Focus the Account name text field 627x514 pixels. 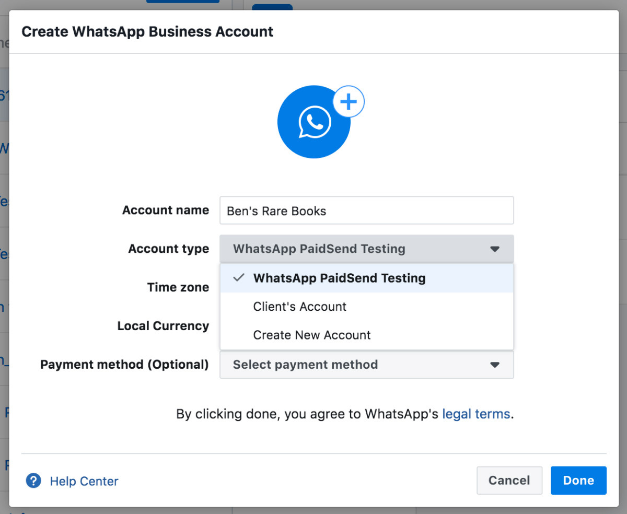tap(366, 211)
